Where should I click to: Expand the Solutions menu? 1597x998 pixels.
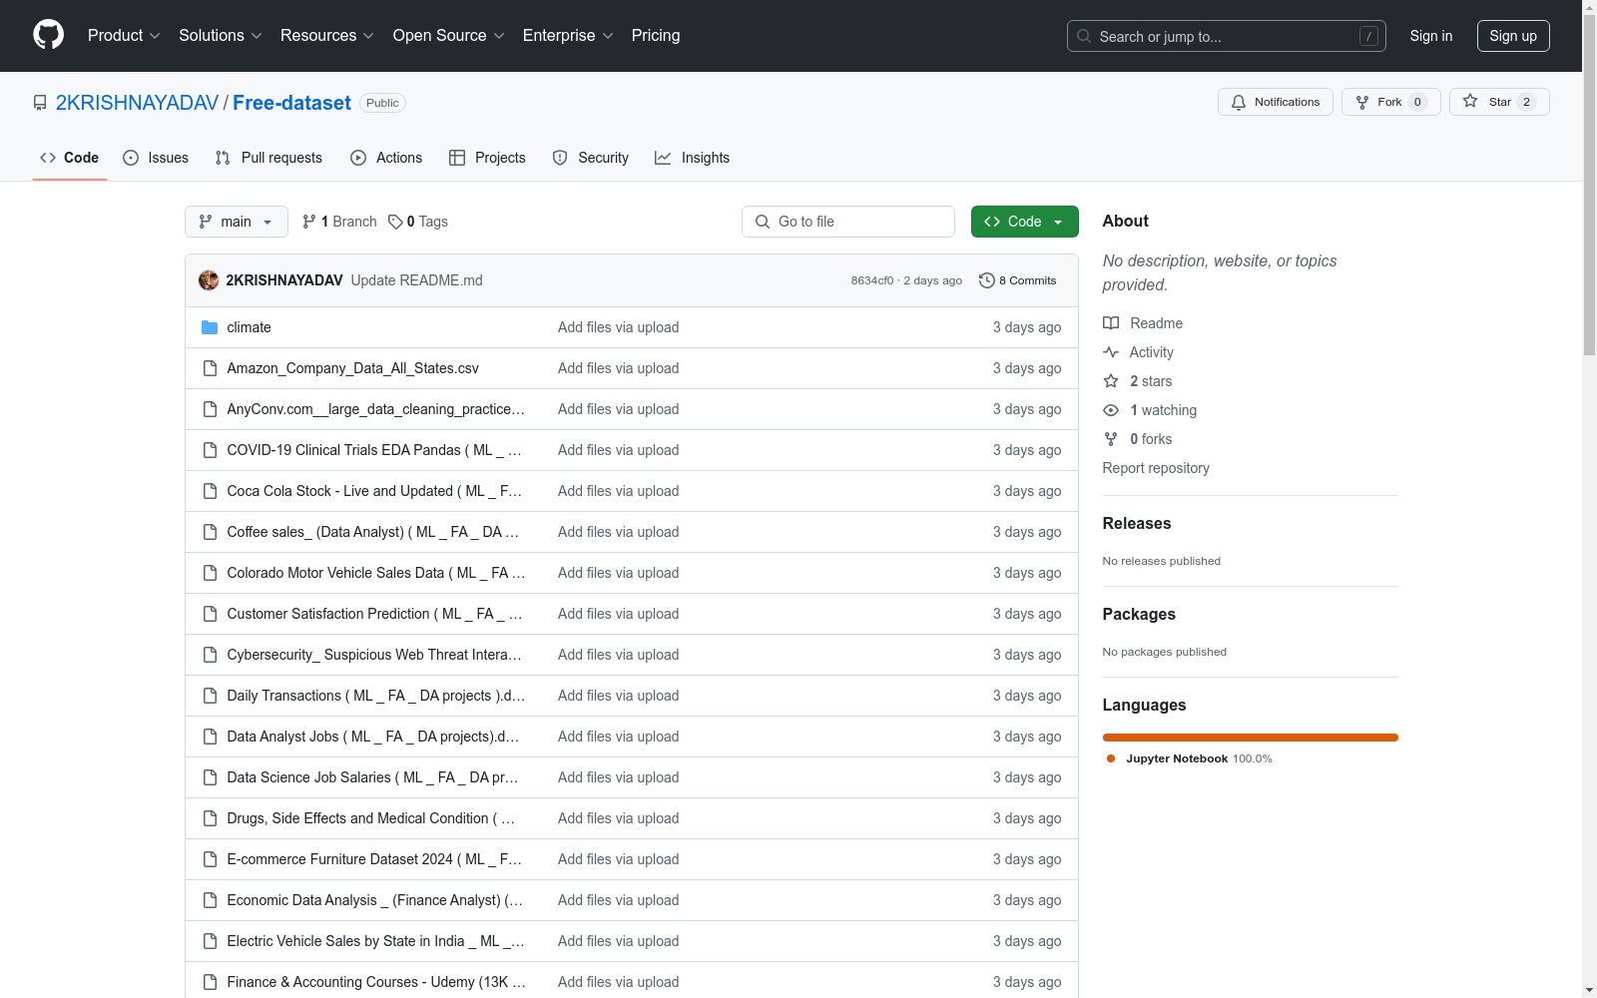pyautogui.click(x=221, y=35)
